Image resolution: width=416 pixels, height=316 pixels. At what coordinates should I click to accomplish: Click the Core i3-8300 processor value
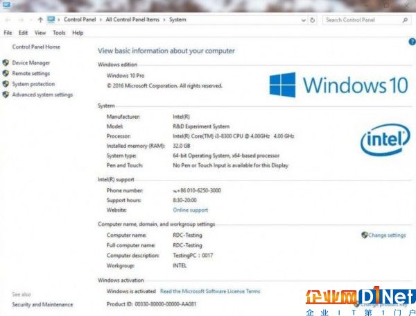[234, 136]
